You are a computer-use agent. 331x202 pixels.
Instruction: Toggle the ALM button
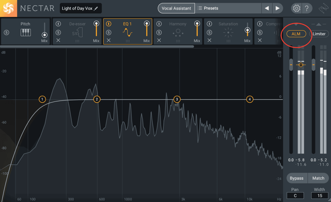click(x=296, y=34)
